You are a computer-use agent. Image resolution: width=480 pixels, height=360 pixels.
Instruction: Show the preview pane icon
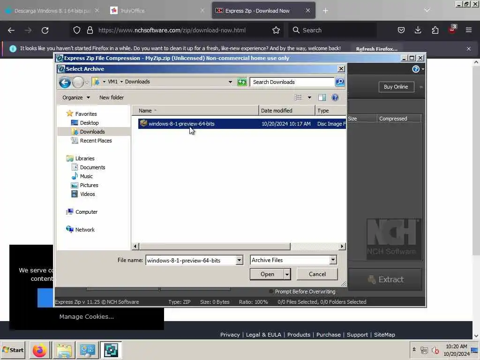322,97
